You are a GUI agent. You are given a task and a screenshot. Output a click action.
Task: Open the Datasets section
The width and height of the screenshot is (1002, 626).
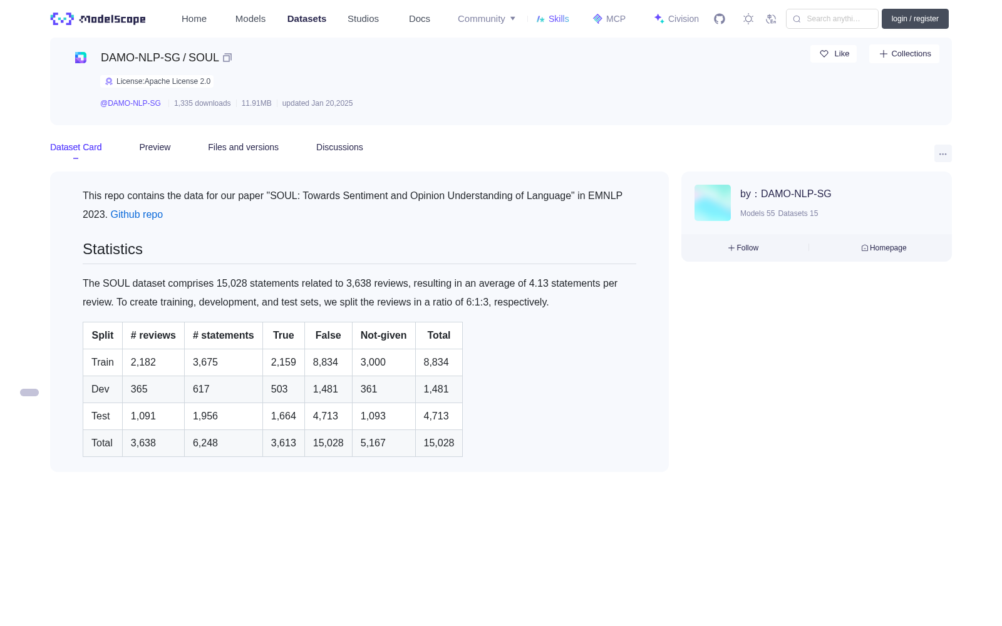tap(307, 19)
